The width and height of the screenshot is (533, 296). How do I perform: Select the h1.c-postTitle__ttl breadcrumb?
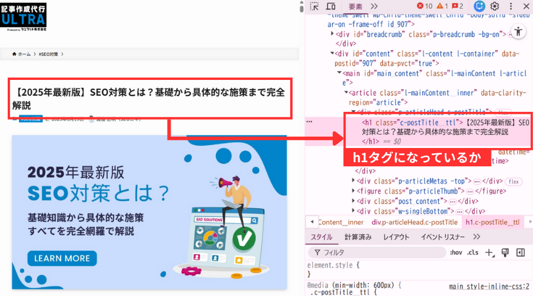493,222
